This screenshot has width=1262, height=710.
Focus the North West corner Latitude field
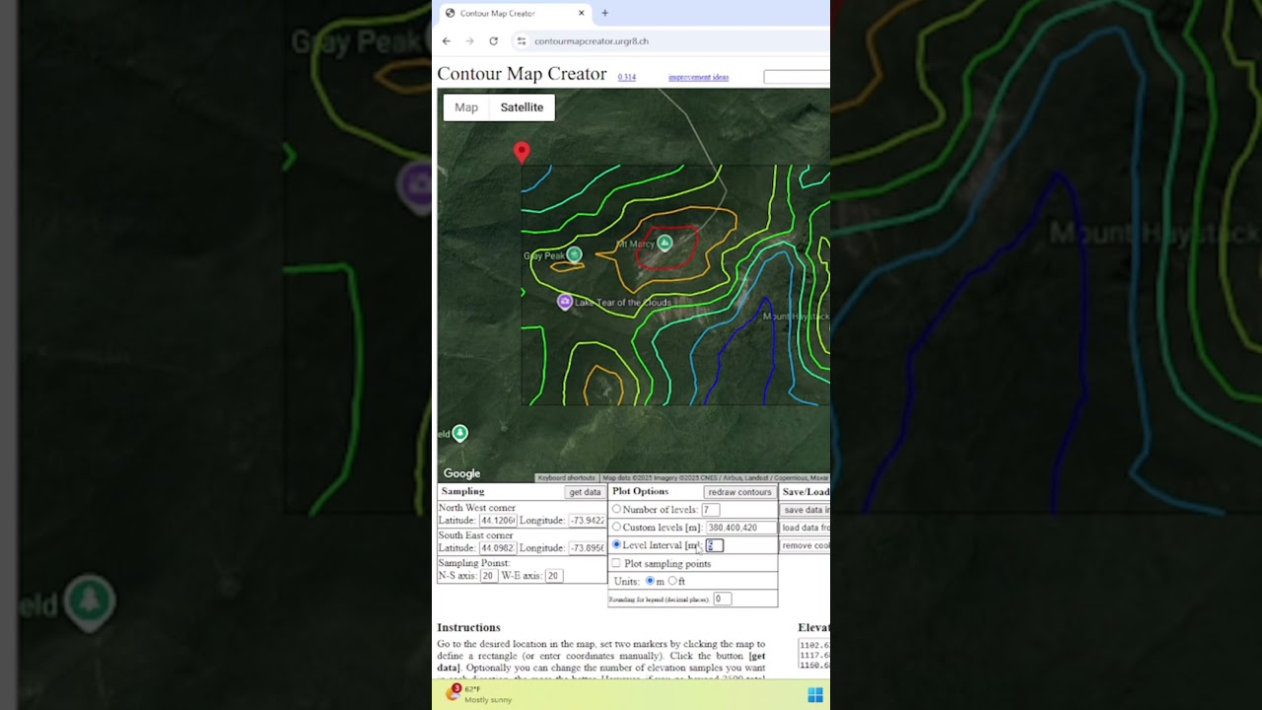click(x=498, y=521)
